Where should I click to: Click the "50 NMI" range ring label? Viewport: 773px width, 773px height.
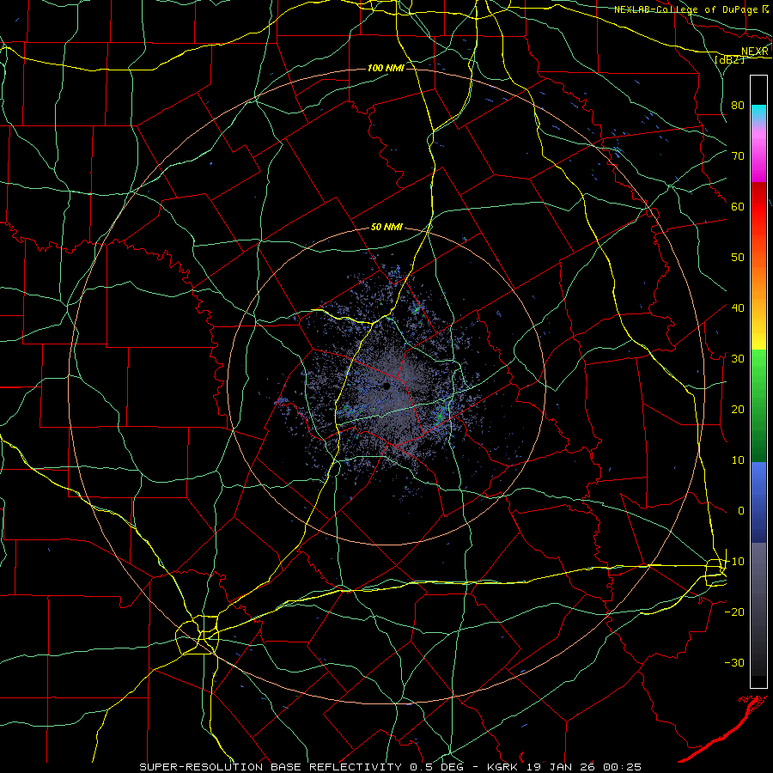point(386,228)
